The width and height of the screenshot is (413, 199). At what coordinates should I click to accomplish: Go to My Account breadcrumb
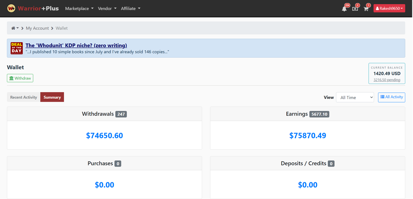[x=37, y=28]
